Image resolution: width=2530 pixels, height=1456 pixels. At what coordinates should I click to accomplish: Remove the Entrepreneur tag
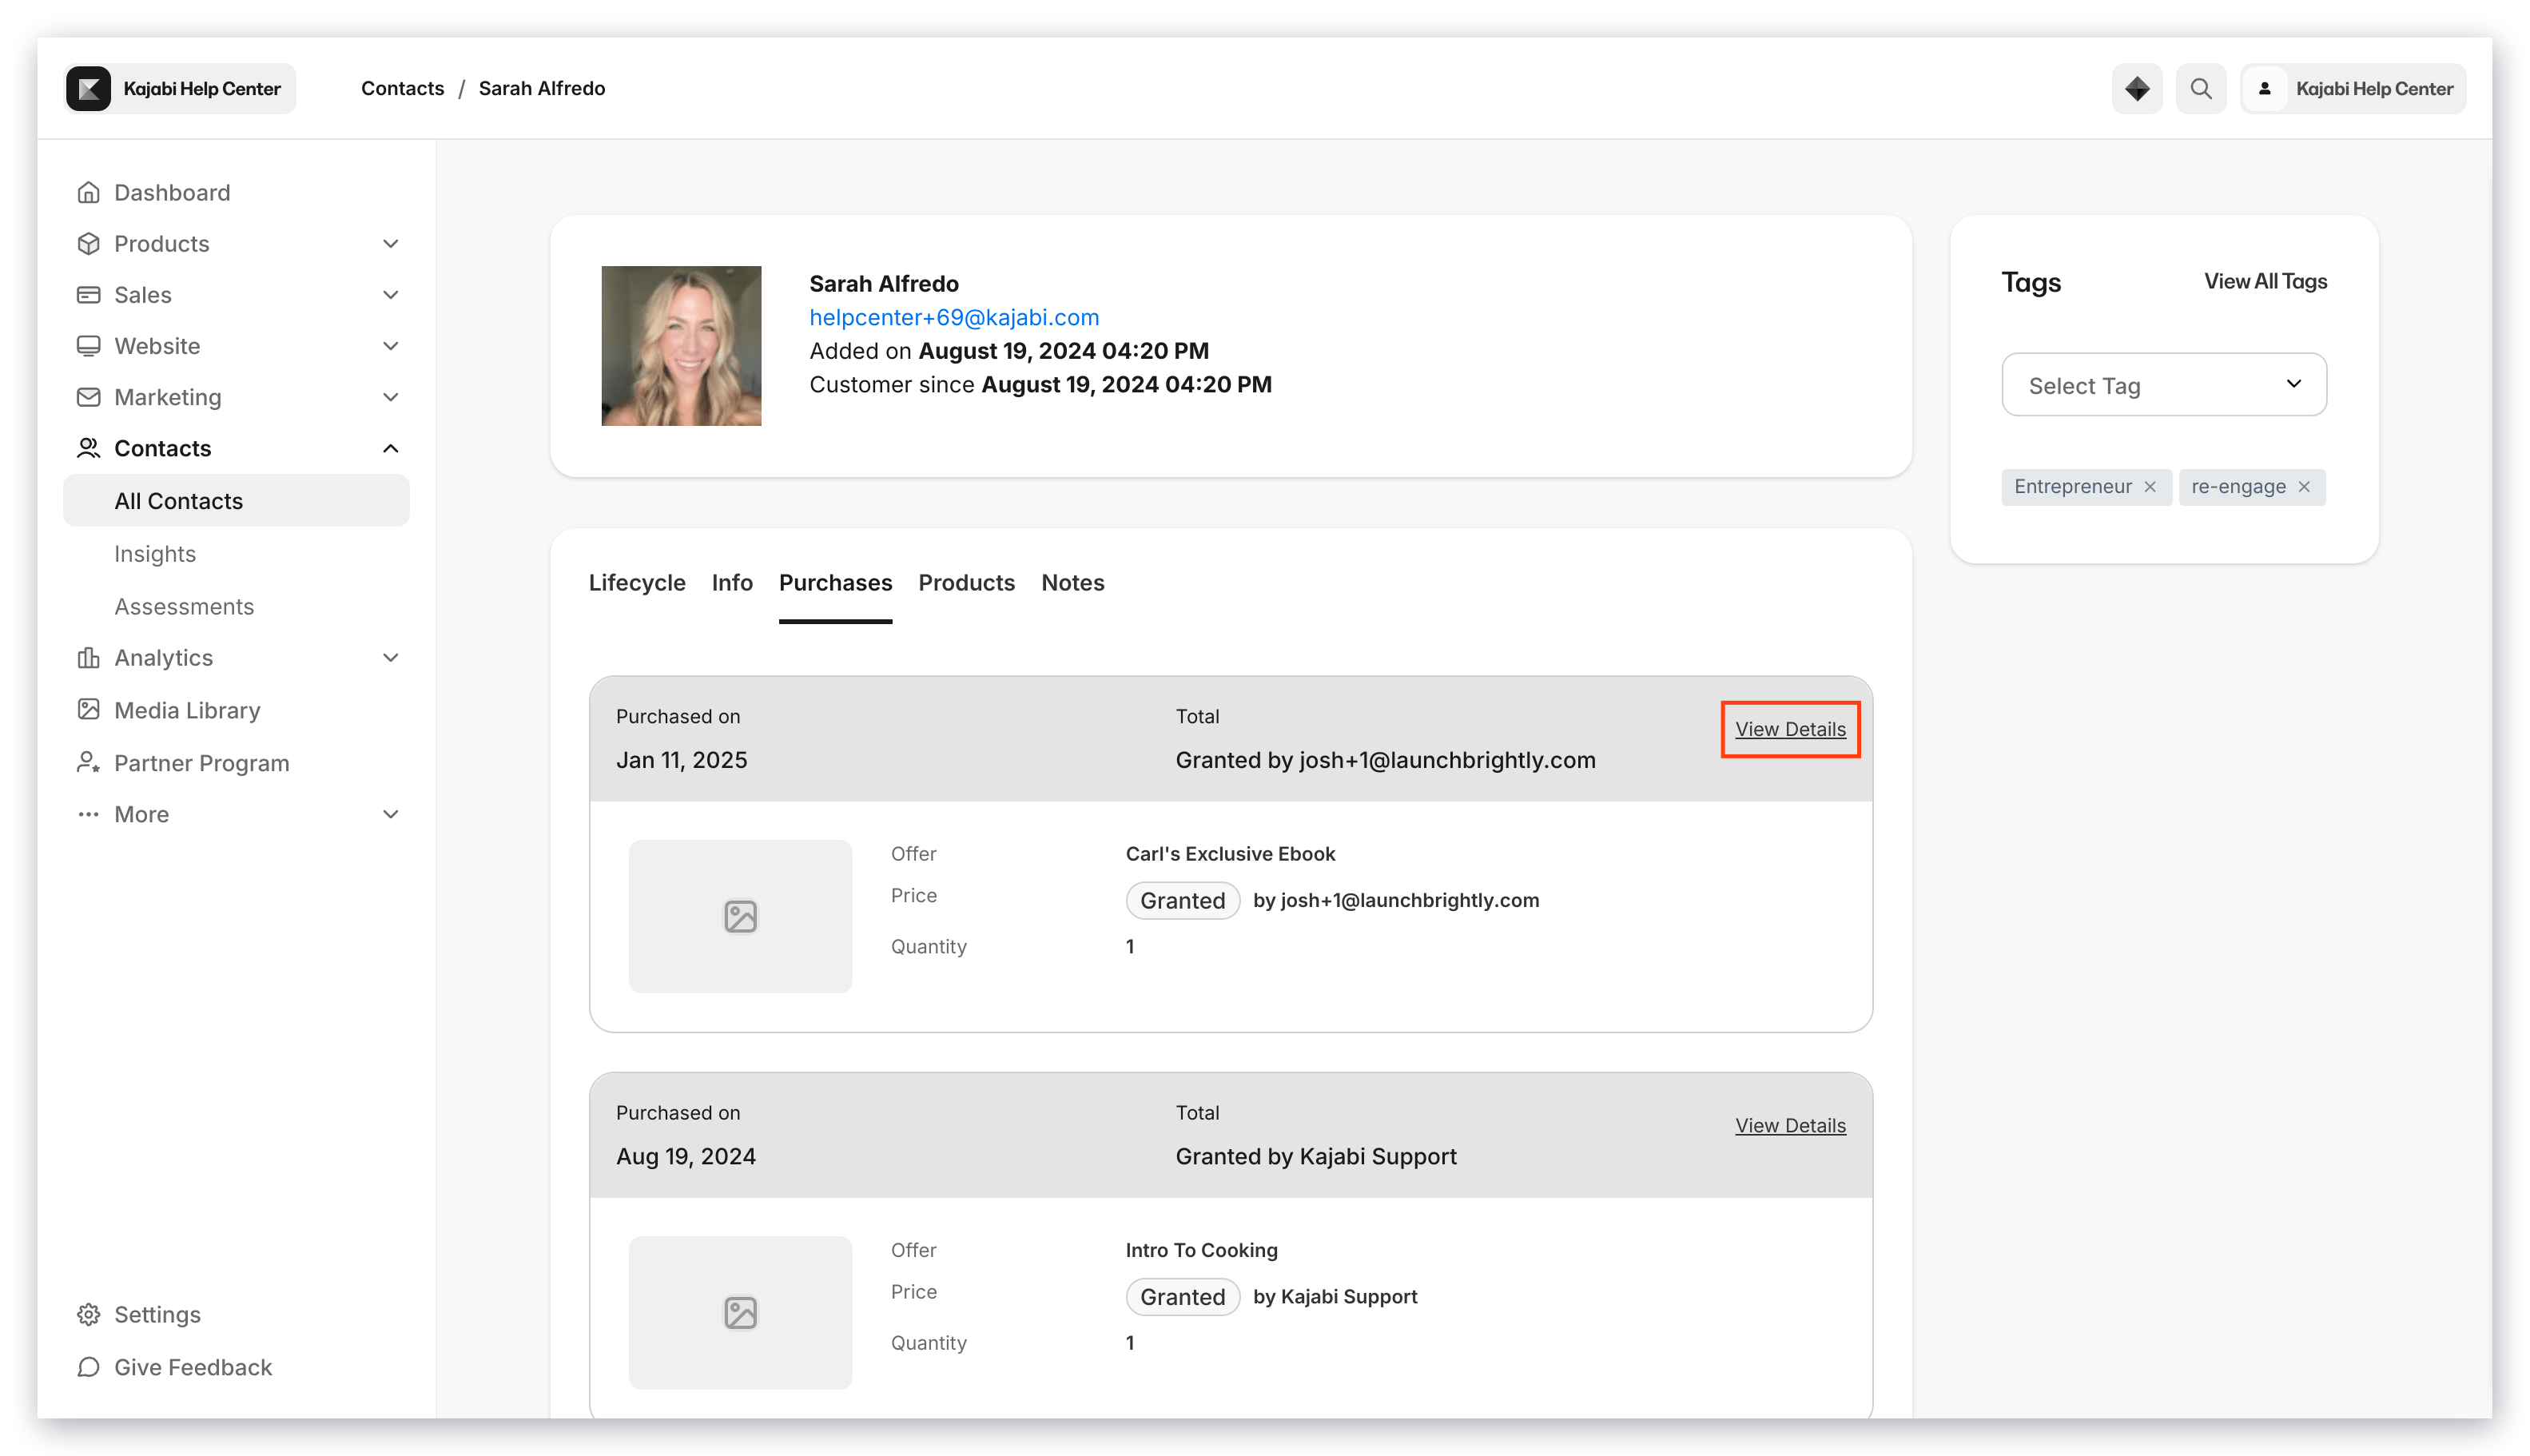click(x=2149, y=486)
